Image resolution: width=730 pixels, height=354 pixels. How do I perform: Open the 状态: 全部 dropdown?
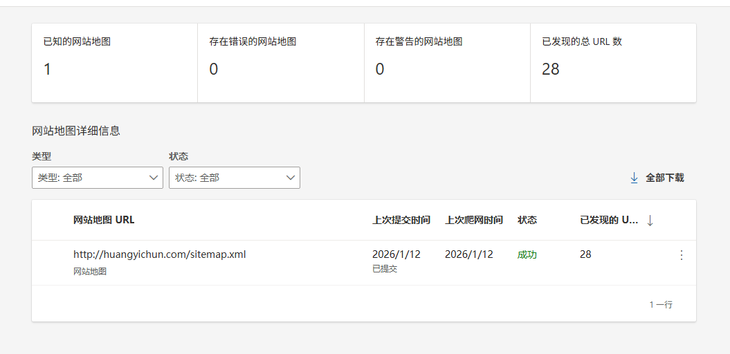[x=234, y=178]
